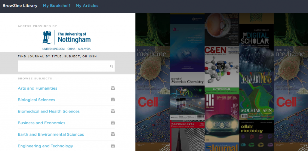Click the archive icon beside Arts and Humanities
Viewport: 308px width, 151px height.
[x=112, y=88]
